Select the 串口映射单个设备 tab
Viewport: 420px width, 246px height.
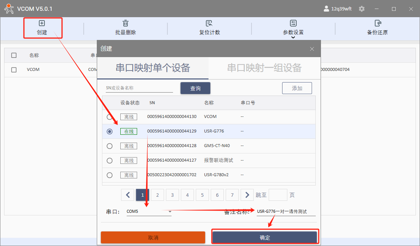[153, 68]
